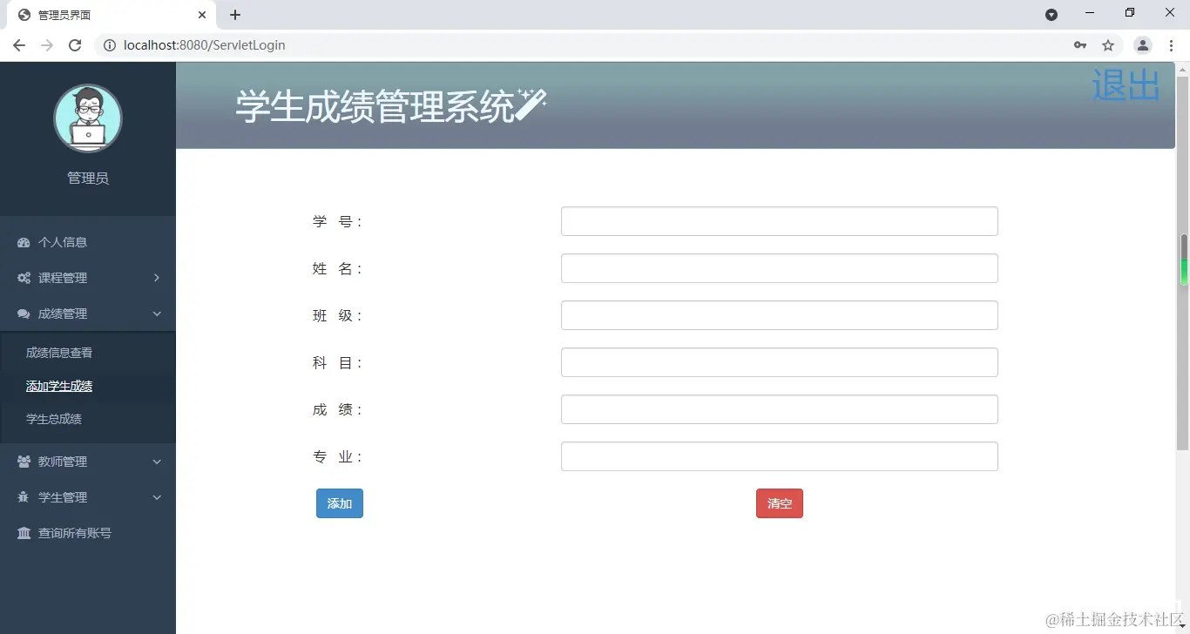Open the Chrome profile avatar icon

click(x=1143, y=45)
